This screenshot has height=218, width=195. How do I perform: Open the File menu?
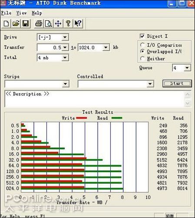click(6, 13)
